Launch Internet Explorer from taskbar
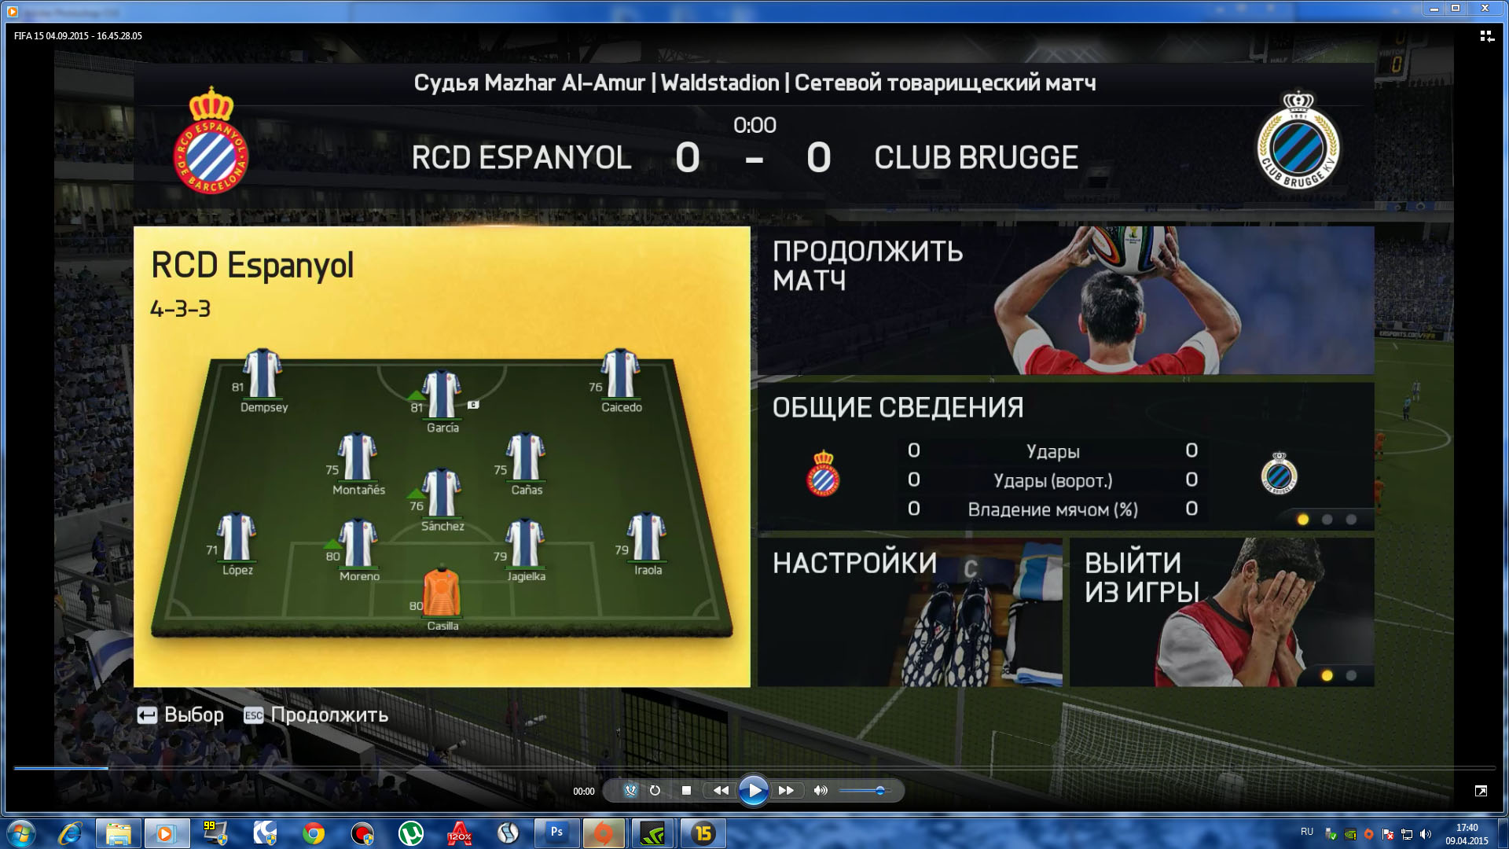This screenshot has width=1509, height=849. tap(70, 833)
